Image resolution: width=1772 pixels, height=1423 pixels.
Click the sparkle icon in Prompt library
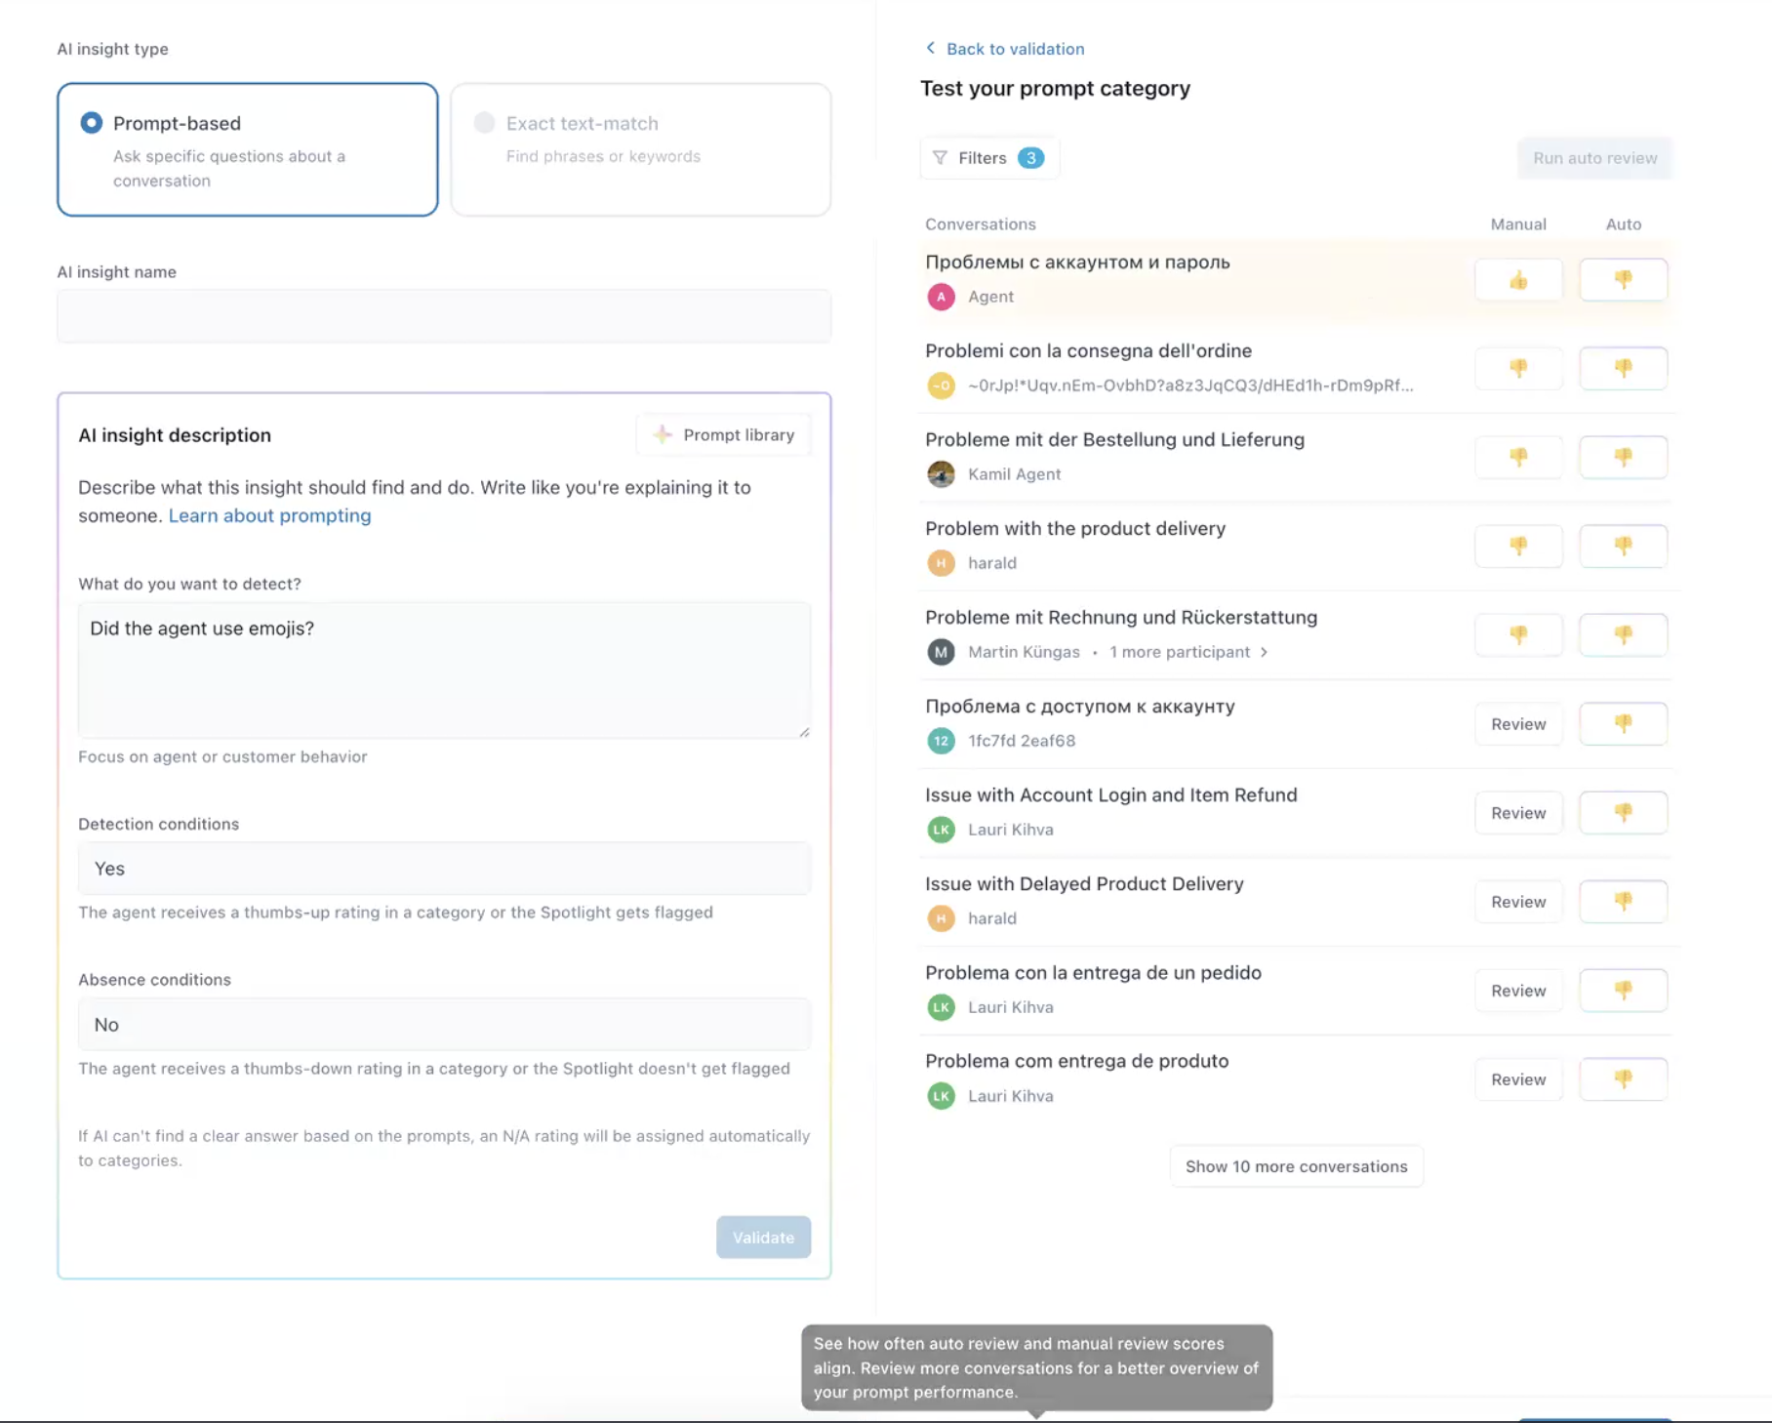pos(663,435)
